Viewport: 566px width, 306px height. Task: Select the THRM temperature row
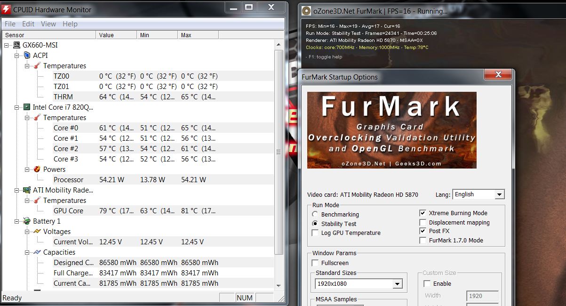(x=138, y=97)
